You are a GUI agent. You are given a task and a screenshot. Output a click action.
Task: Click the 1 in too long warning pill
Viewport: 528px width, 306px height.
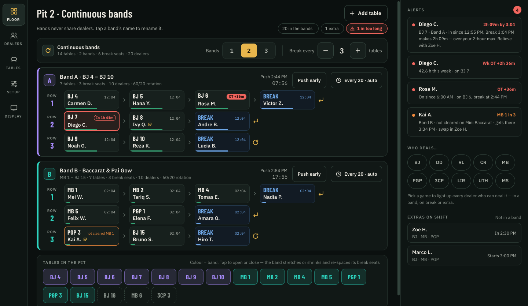367,29
